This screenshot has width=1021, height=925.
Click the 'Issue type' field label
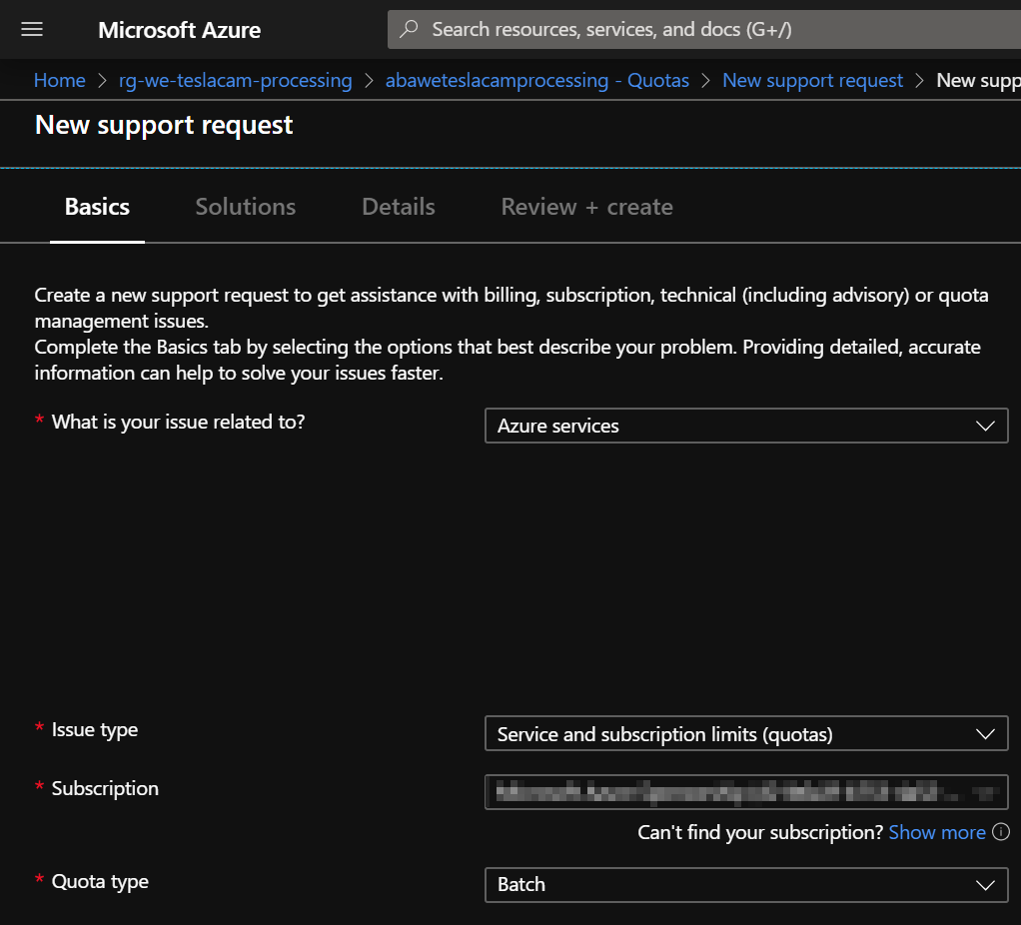coord(95,730)
